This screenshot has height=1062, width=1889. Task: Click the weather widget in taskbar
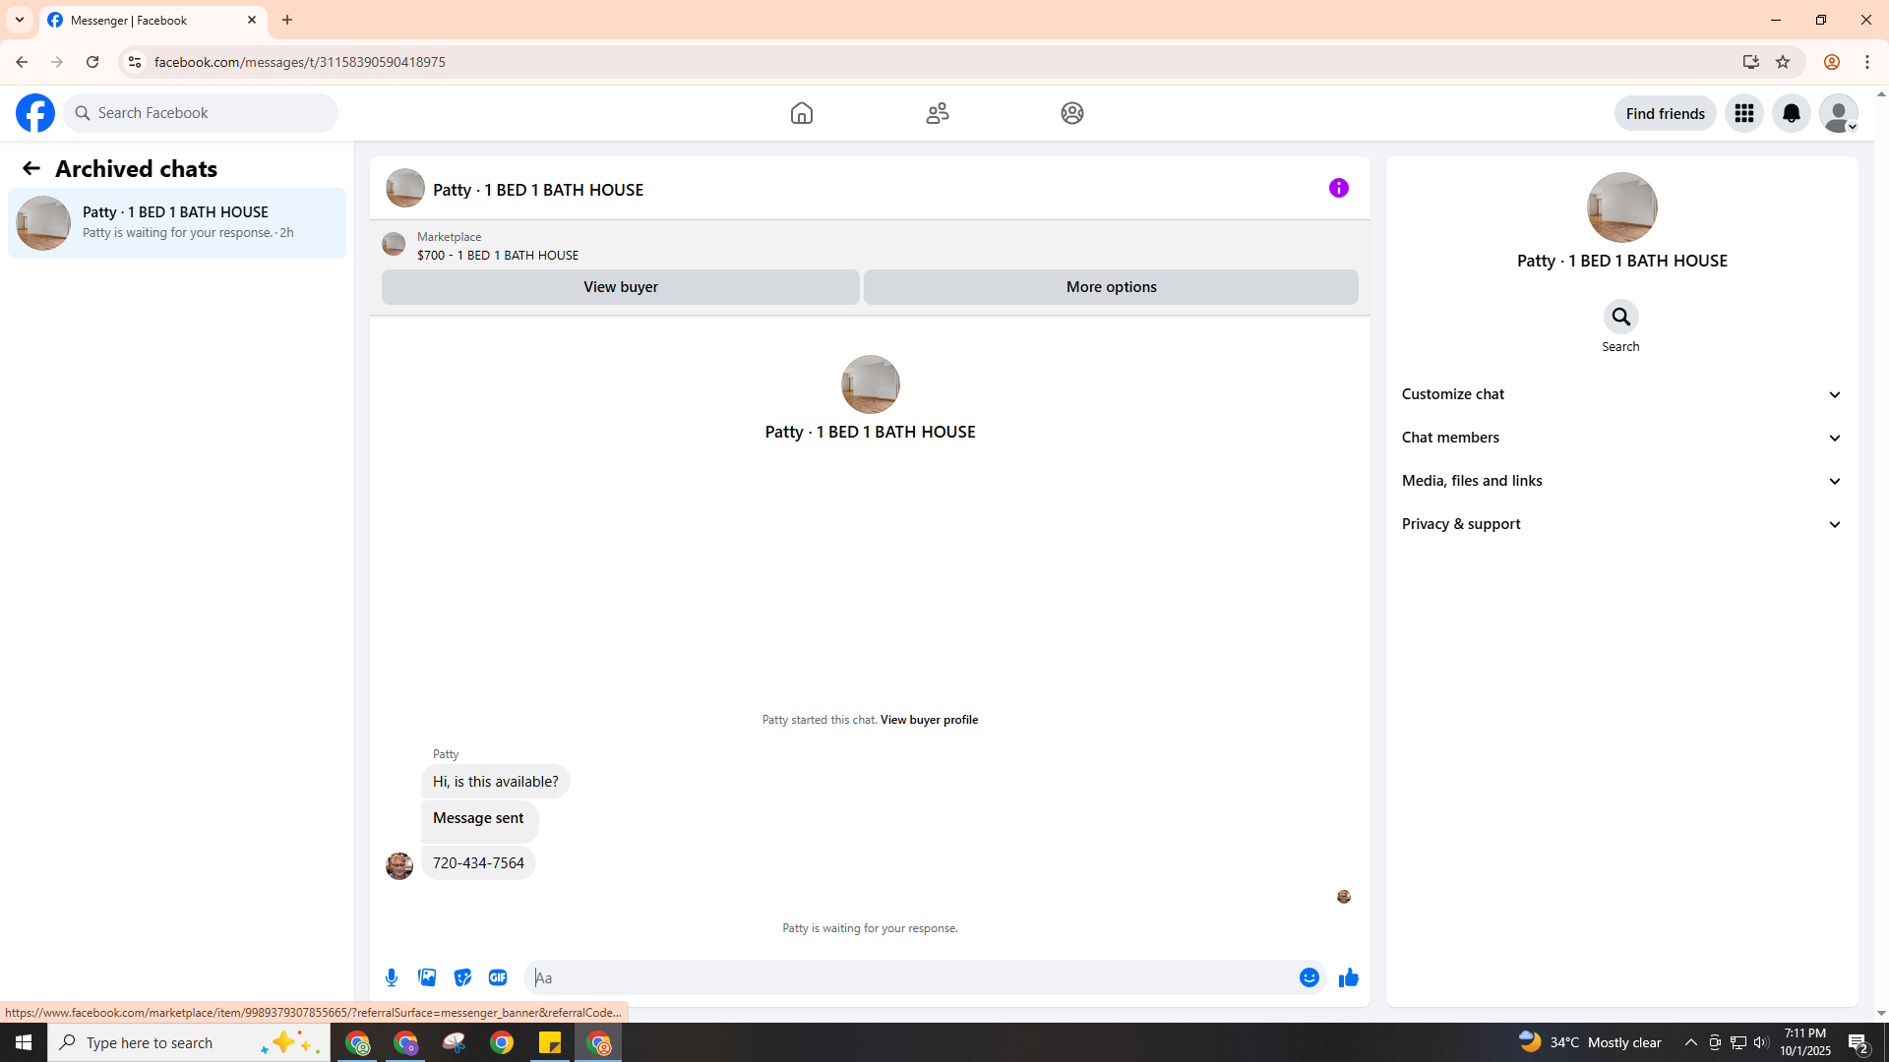1590,1042
